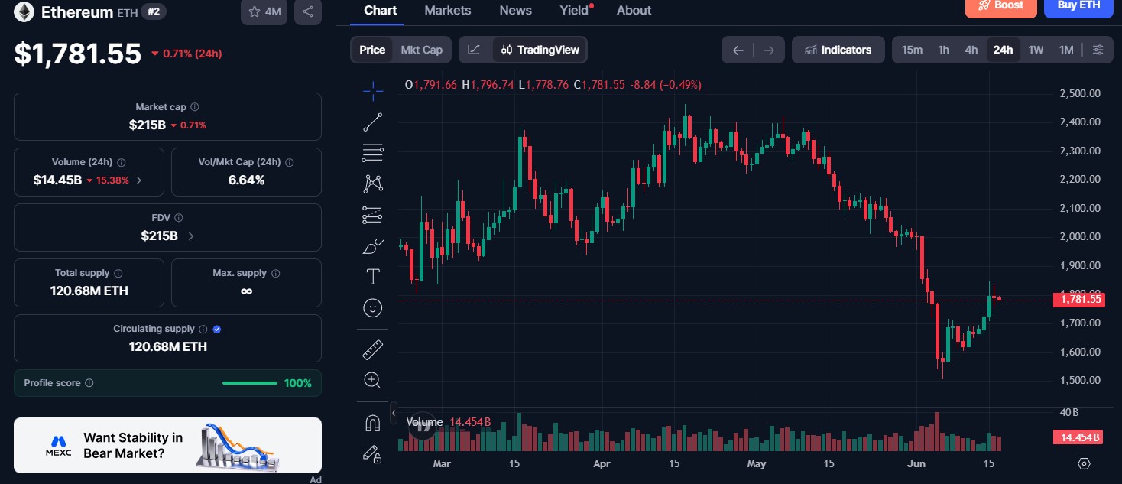Select the text T tool
Viewport: 1122px width, 484px height.
pos(373,277)
